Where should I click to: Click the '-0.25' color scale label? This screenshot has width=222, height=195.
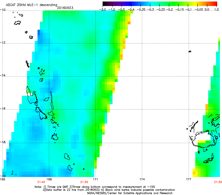[161, 10]
